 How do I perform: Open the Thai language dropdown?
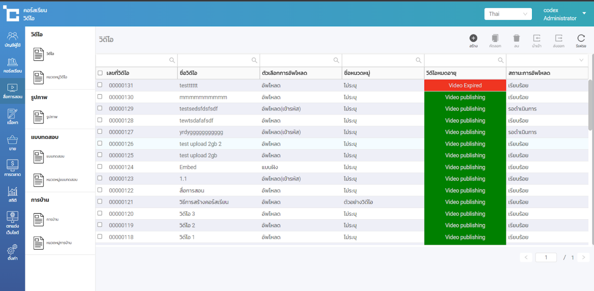pos(508,14)
